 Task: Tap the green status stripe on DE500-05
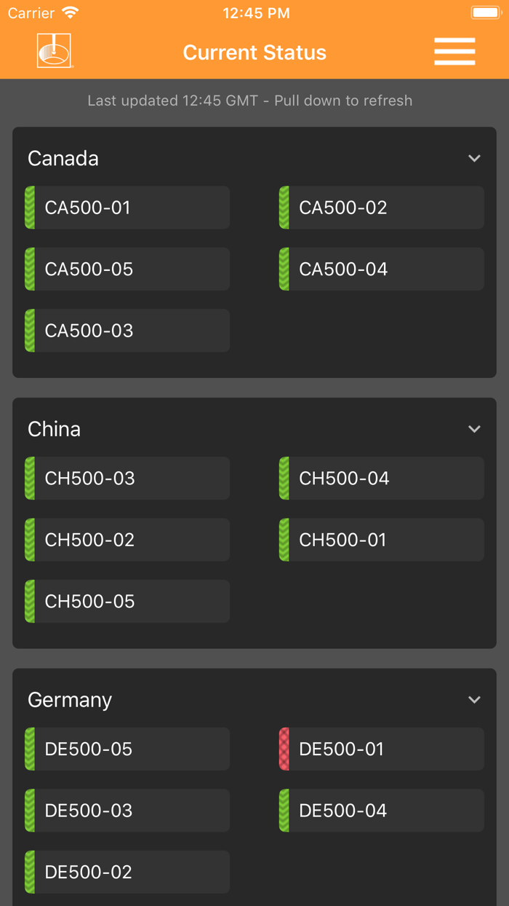coord(30,749)
